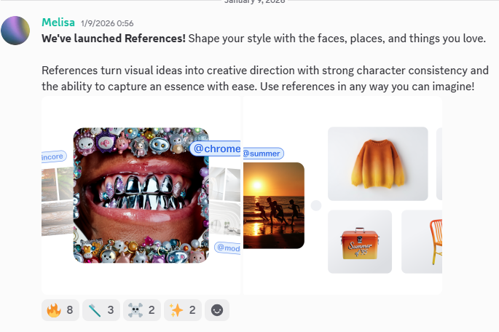
Task: Click the bold We've launched References! text
Action: point(114,39)
